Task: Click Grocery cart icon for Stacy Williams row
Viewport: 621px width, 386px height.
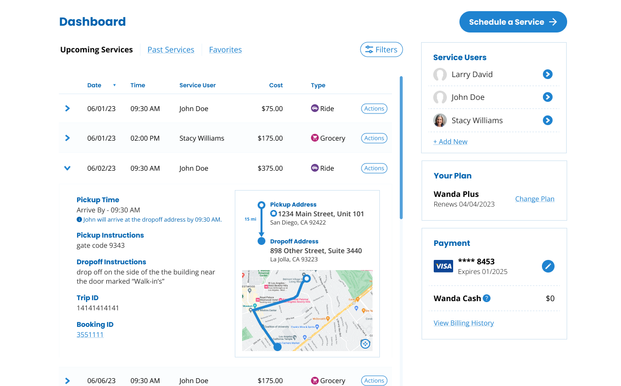Action: (315, 138)
